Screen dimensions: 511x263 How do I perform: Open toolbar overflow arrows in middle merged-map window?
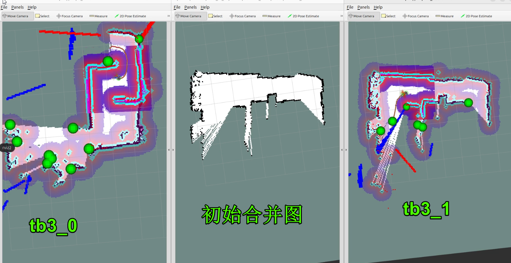(342, 16)
